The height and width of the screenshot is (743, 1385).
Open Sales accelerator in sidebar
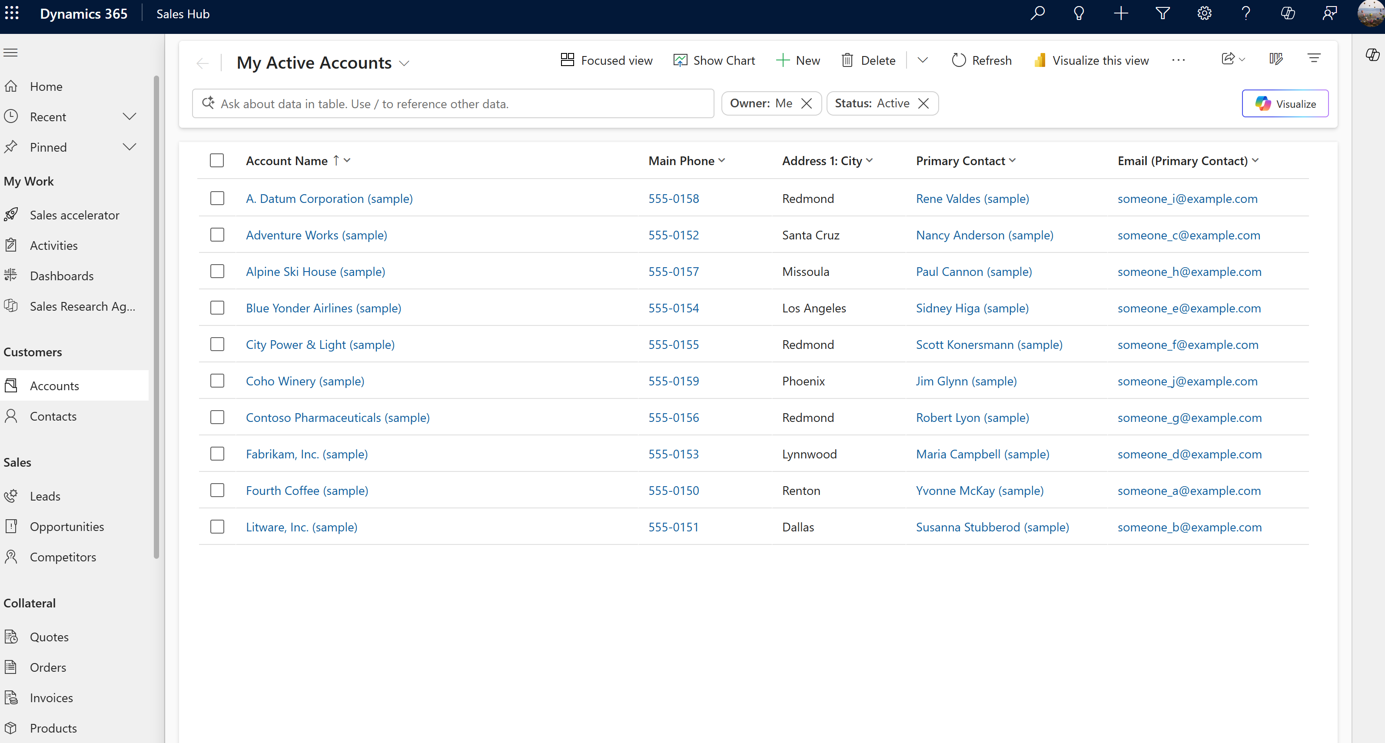(74, 215)
